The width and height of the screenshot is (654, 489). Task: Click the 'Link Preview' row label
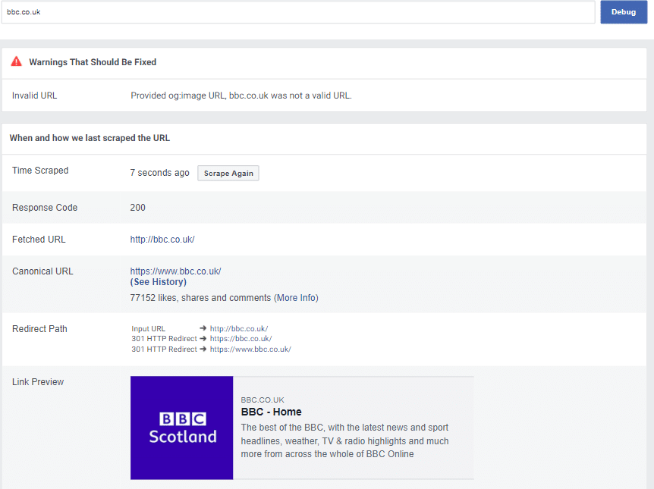[x=38, y=382]
